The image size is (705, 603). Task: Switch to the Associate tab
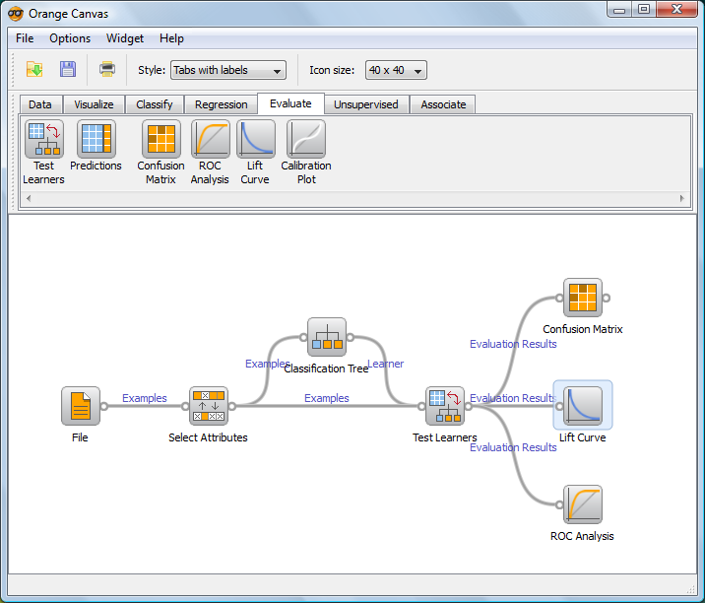(443, 104)
